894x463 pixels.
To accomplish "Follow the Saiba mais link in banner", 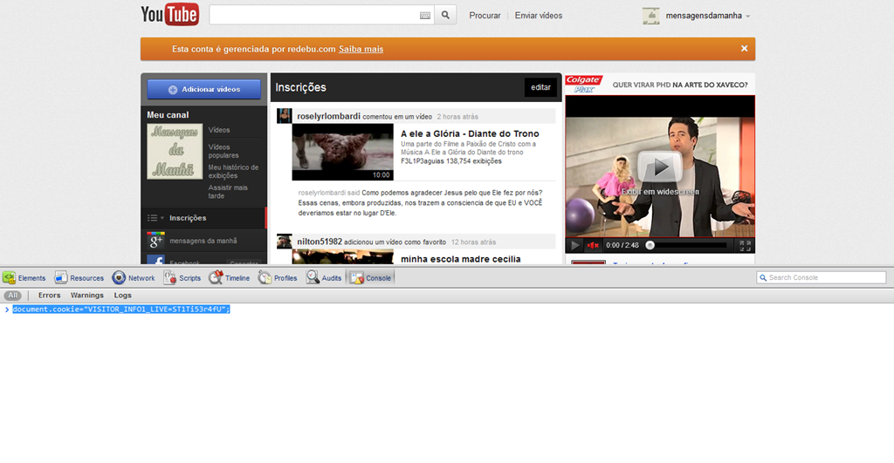I will [x=361, y=49].
